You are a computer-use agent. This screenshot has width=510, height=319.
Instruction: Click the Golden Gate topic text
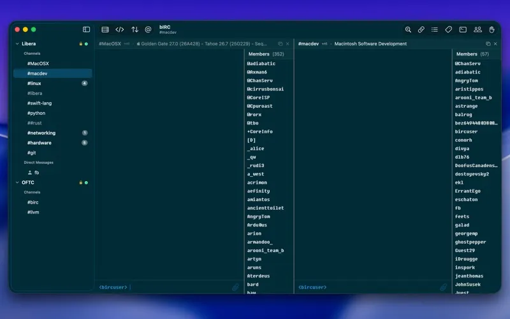[x=201, y=43]
